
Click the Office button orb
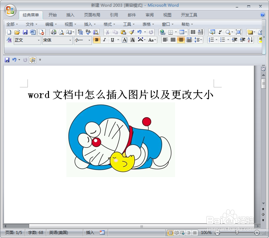click(10, 10)
